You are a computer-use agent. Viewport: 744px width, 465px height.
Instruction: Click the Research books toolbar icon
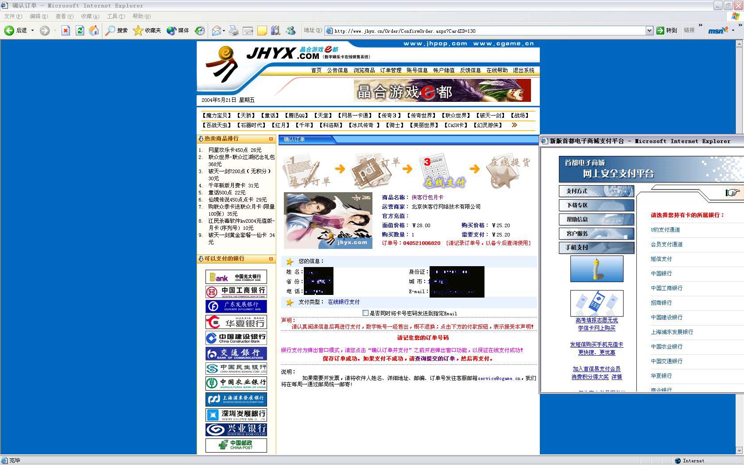[275, 31]
